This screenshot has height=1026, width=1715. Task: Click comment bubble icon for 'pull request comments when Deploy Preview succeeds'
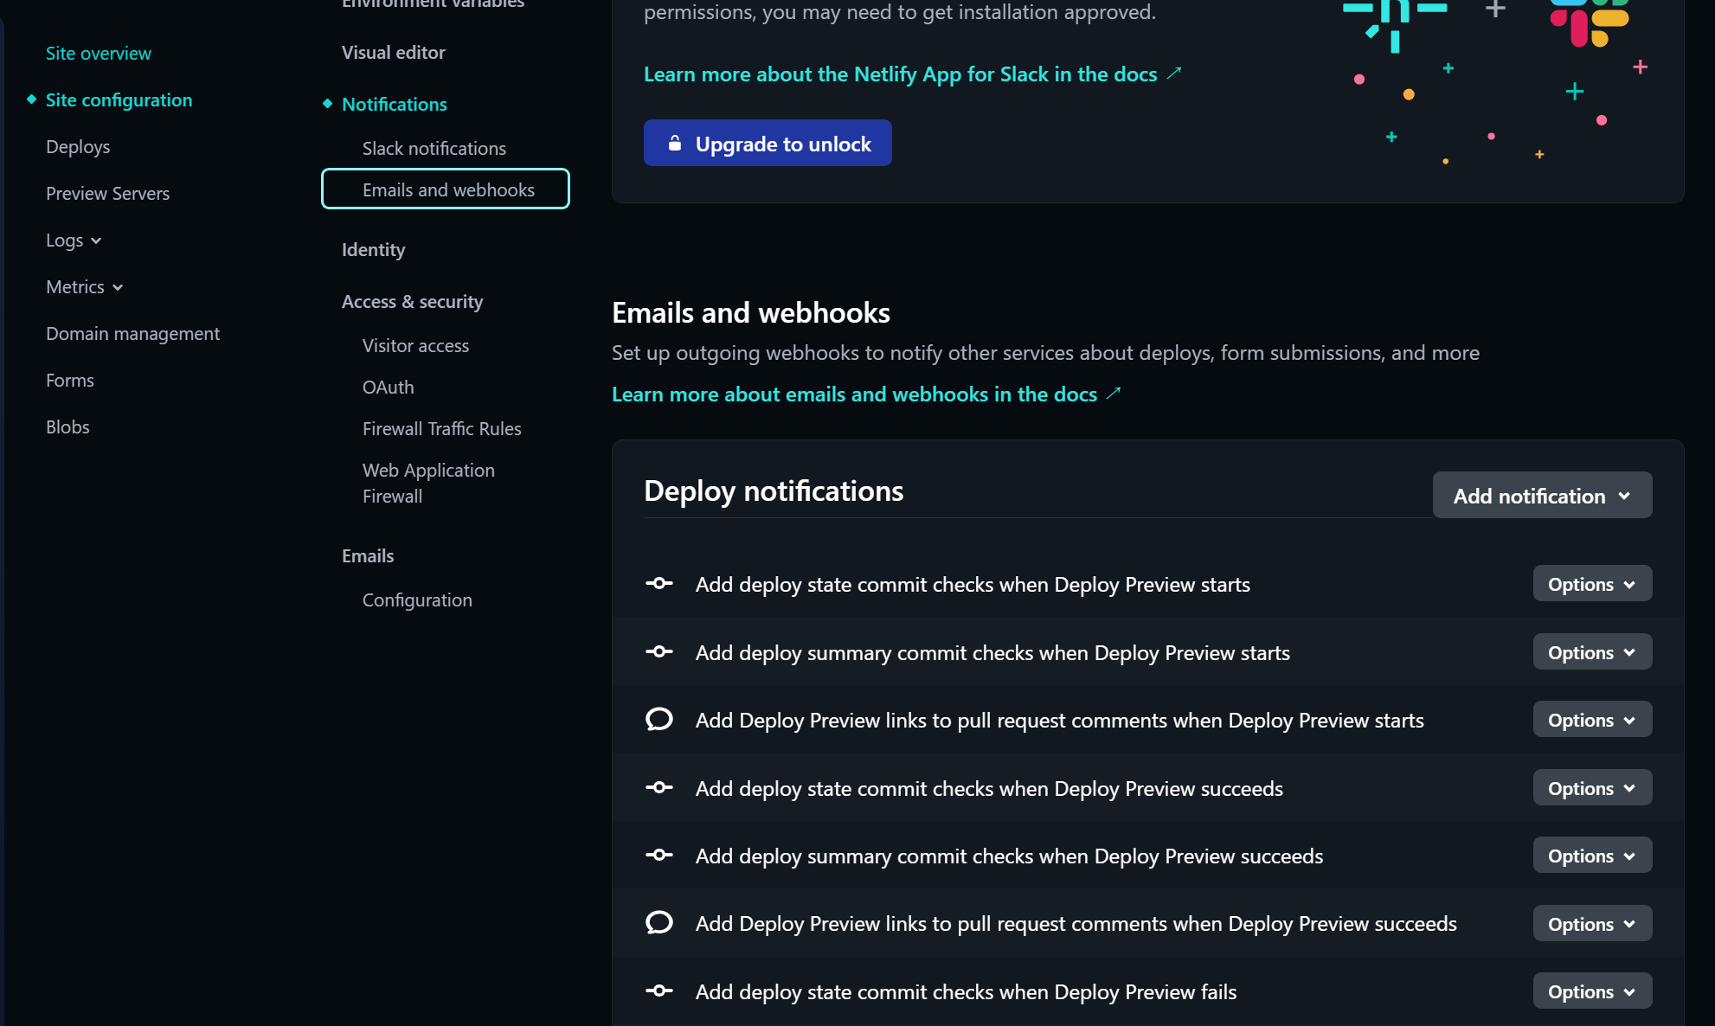click(x=659, y=923)
